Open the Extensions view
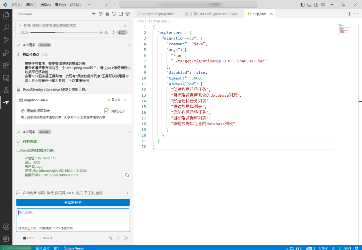 tap(6, 65)
